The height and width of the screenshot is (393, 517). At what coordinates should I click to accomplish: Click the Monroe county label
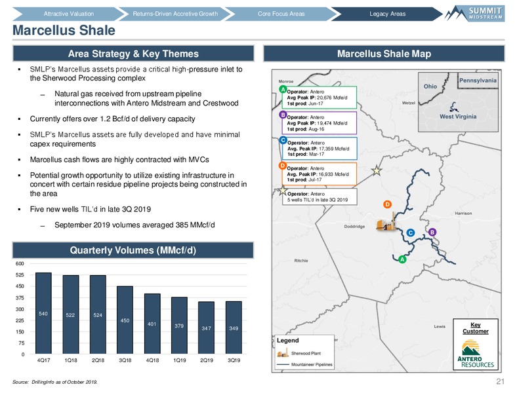click(x=286, y=81)
